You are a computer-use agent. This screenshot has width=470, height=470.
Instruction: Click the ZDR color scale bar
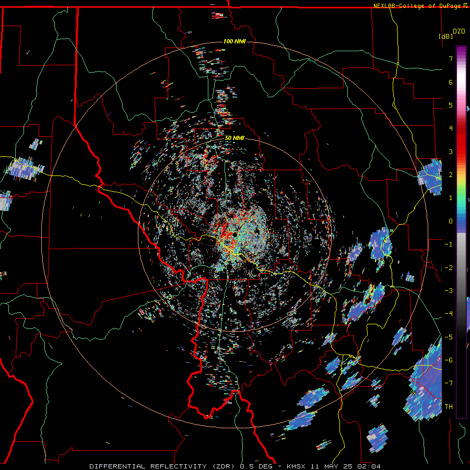461,232
